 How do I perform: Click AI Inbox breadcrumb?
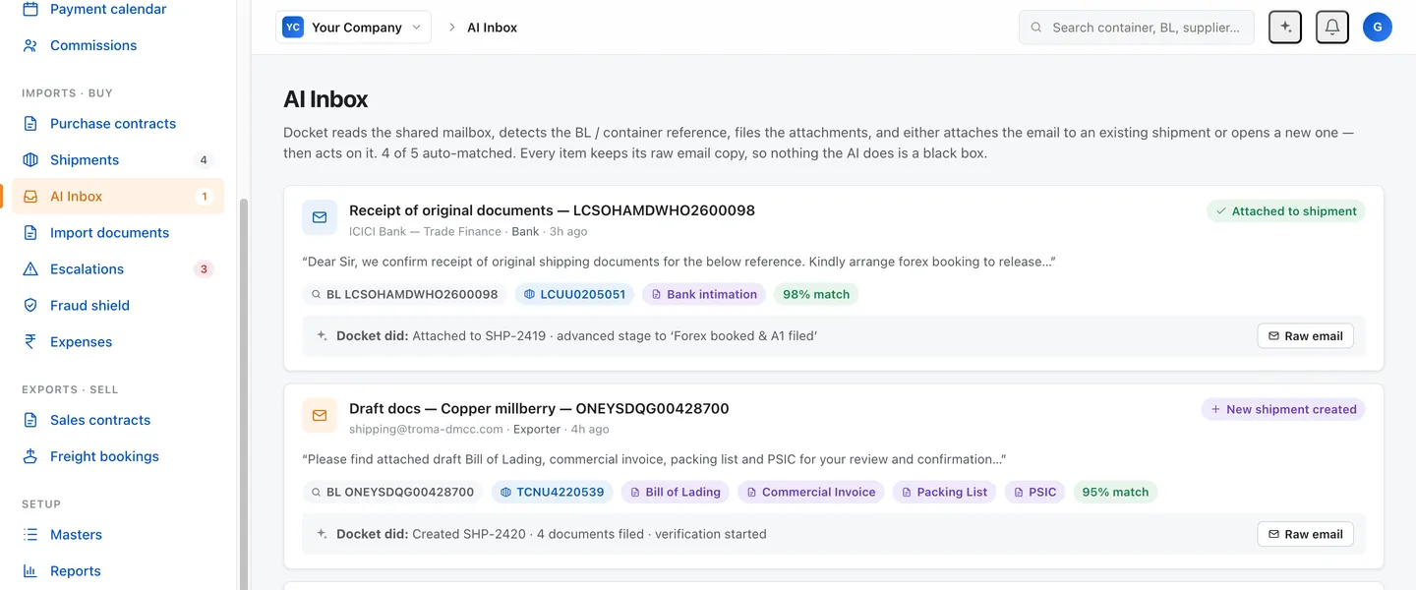tap(492, 28)
